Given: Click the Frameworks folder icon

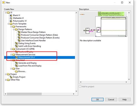Looking at the screenshot, I should [14, 27].
